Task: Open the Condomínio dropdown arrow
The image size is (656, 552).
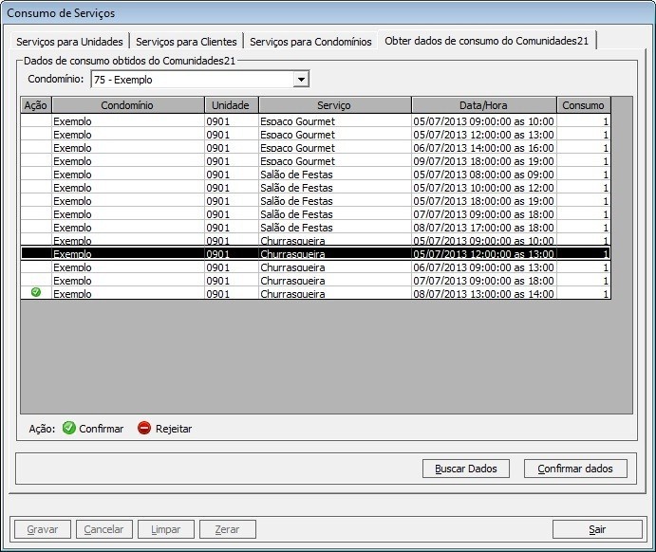Action: [x=301, y=79]
